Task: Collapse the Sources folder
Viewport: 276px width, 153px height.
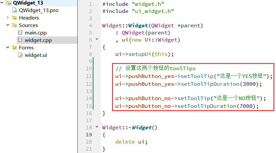Action: [8, 25]
